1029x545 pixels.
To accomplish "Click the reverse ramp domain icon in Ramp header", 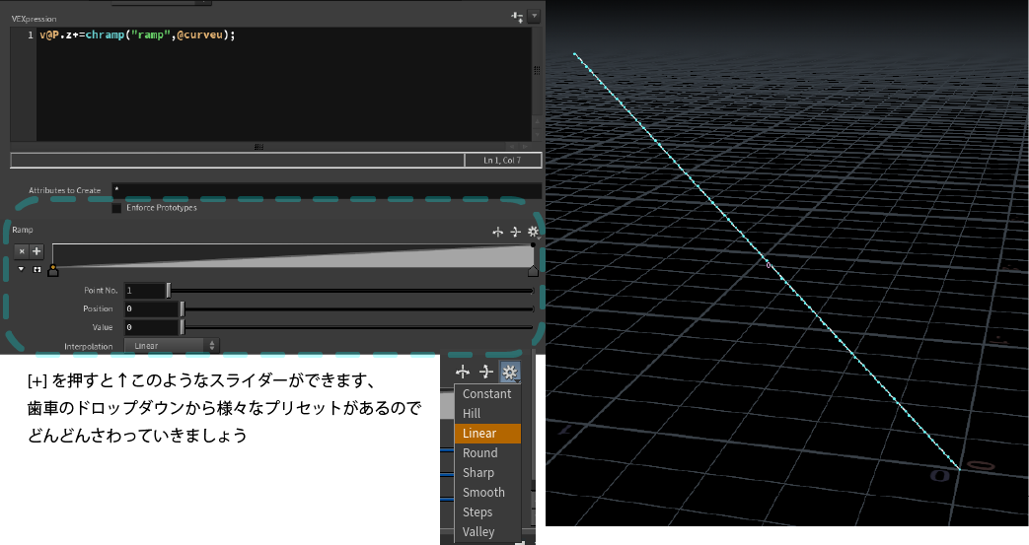I will pyautogui.click(x=497, y=232).
